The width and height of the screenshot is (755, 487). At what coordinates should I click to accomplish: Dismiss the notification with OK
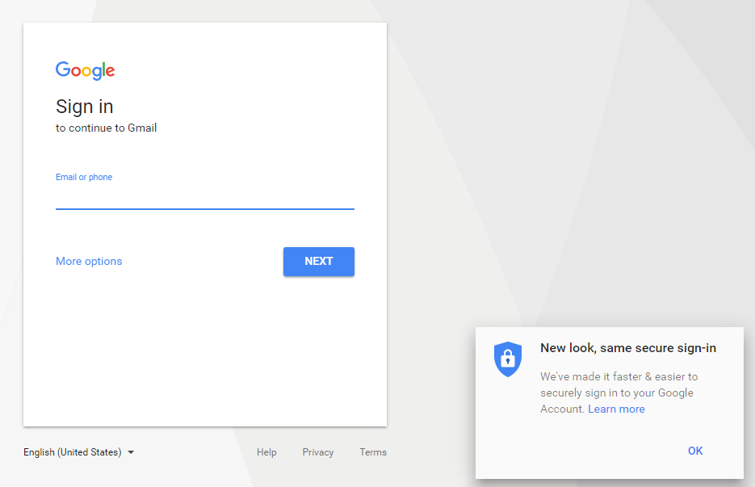point(695,451)
